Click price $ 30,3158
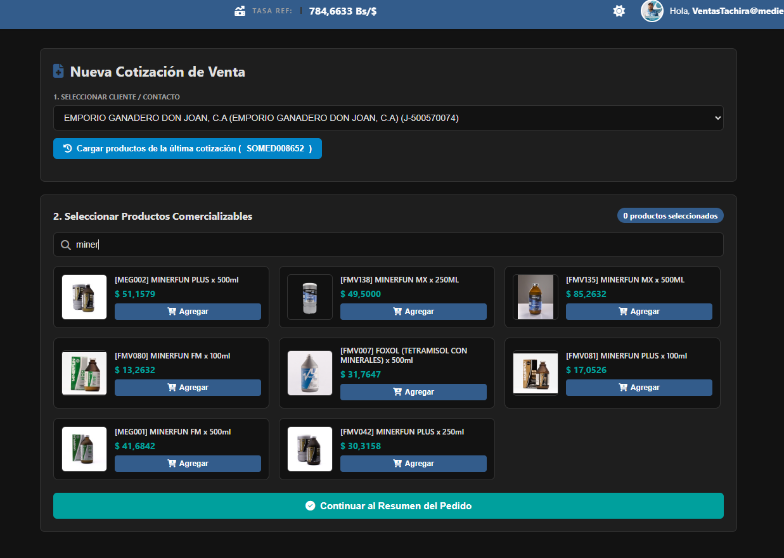The height and width of the screenshot is (558, 784). 361,446
